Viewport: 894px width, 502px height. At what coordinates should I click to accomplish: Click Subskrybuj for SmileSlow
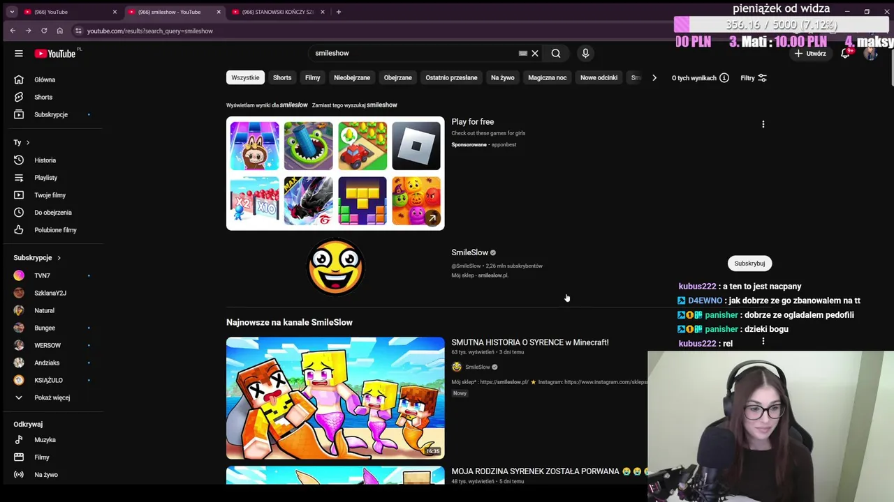pos(749,264)
